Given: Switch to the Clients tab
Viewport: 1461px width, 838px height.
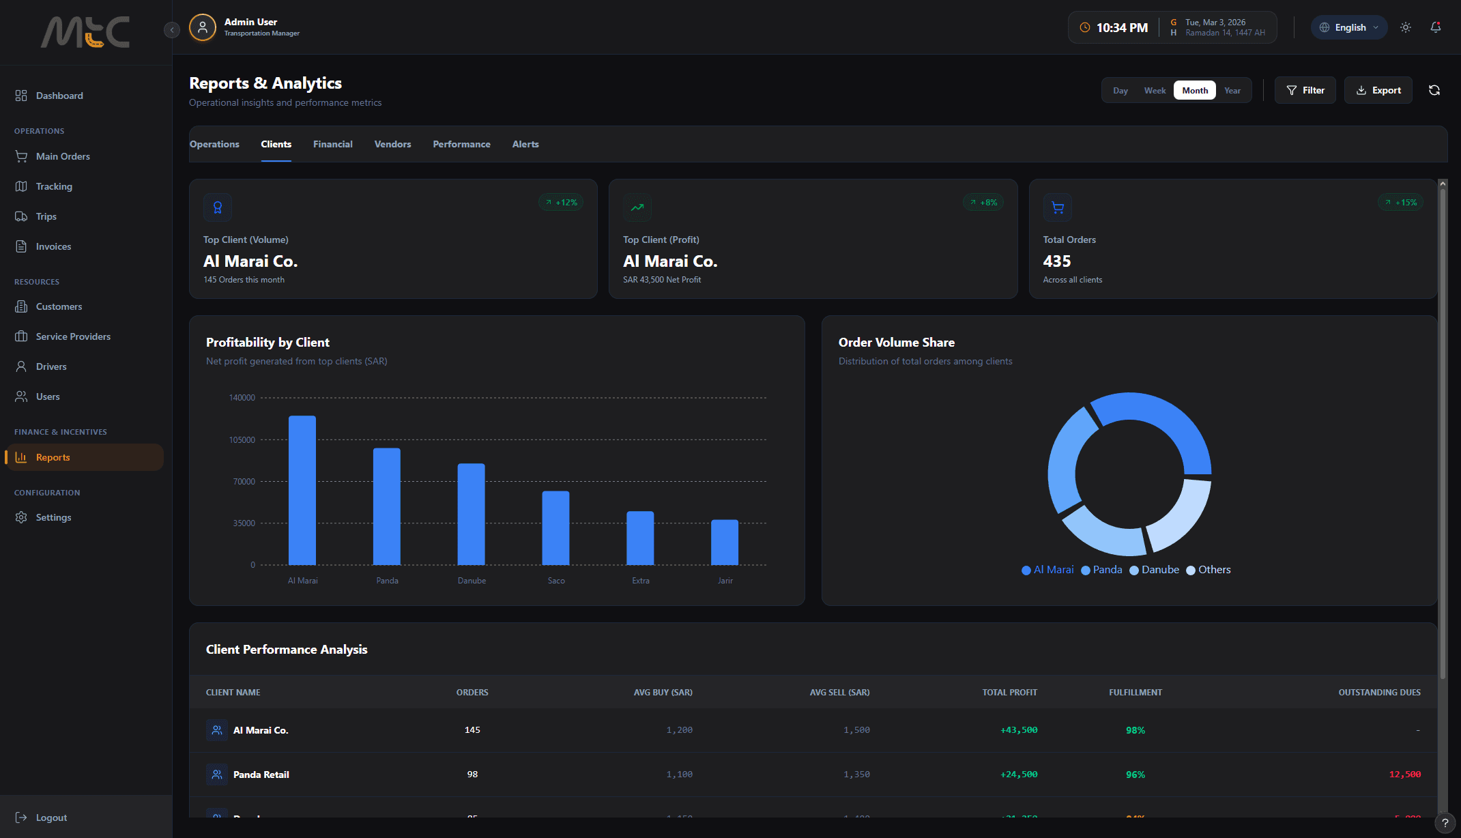Looking at the screenshot, I should click(276, 144).
